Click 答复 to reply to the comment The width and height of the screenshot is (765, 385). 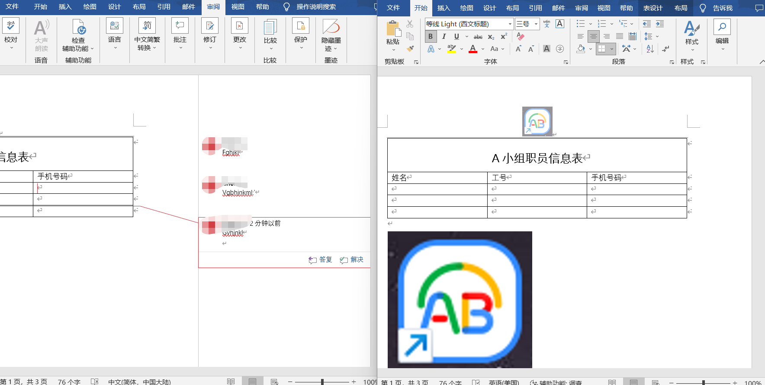320,260
